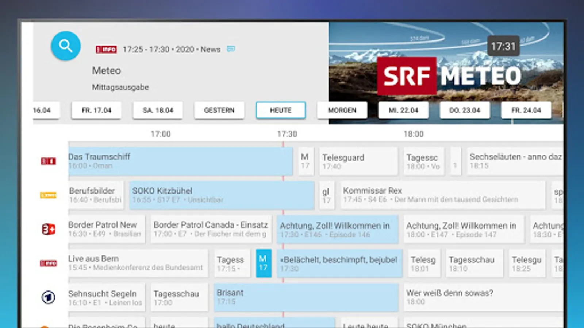Select the gl 17 entry before Kommissar Rex
Viewport: 584px width, 328px height.
pos(327,195)
